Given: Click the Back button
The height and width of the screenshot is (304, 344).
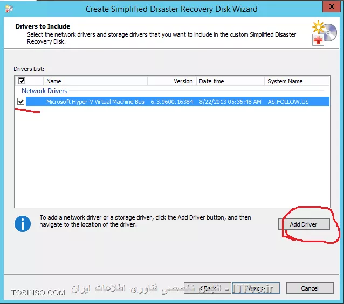Looking at the screenshot, I should tap(208, 288).
